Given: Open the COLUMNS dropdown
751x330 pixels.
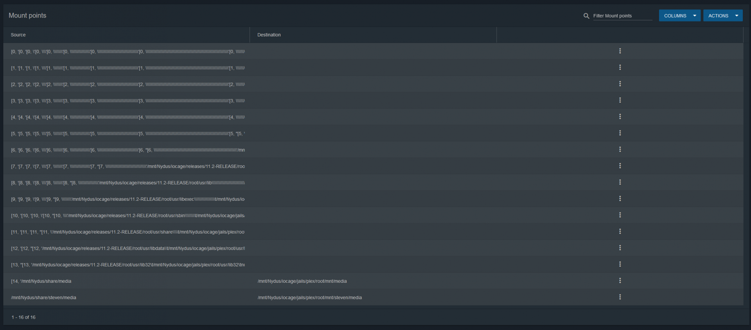Looking at the screenshot, I should click(x=679, y=16).
